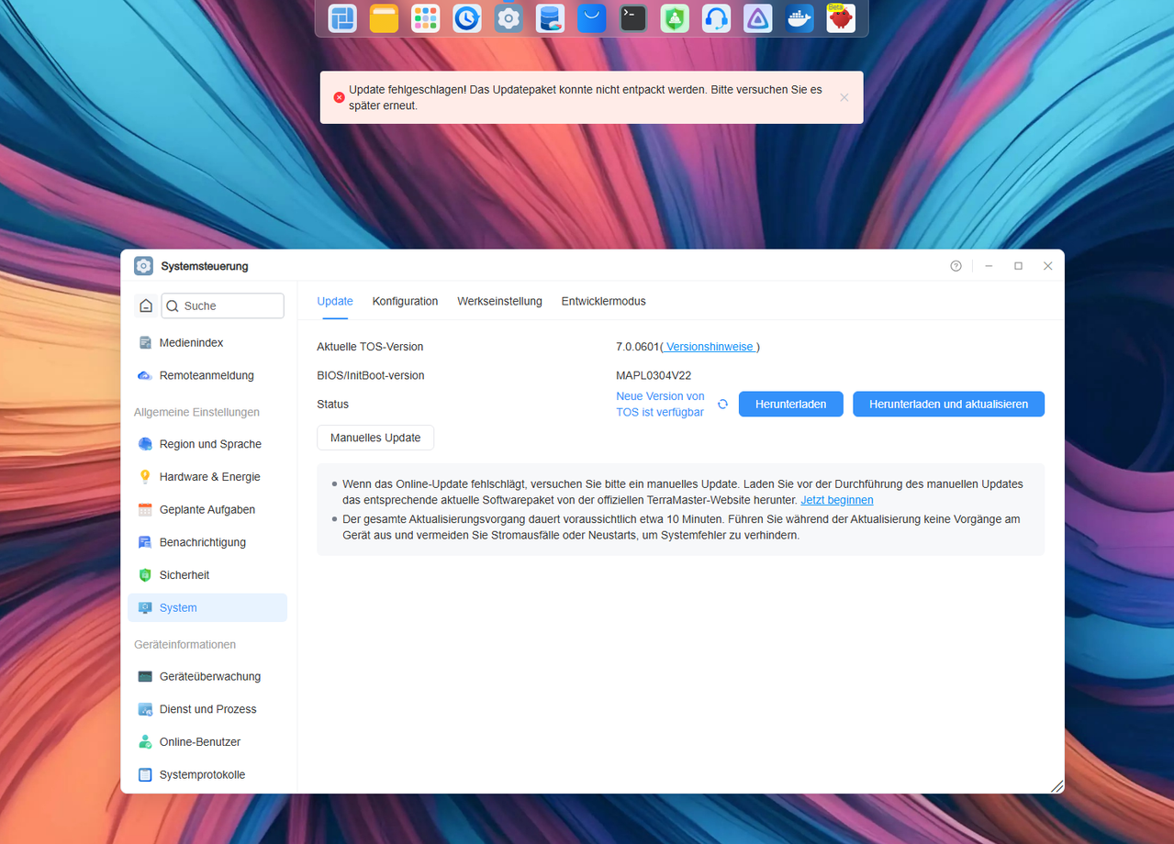Click the refresh status icon
This screenshot has width=1174, height=844.
pos(722,404)
